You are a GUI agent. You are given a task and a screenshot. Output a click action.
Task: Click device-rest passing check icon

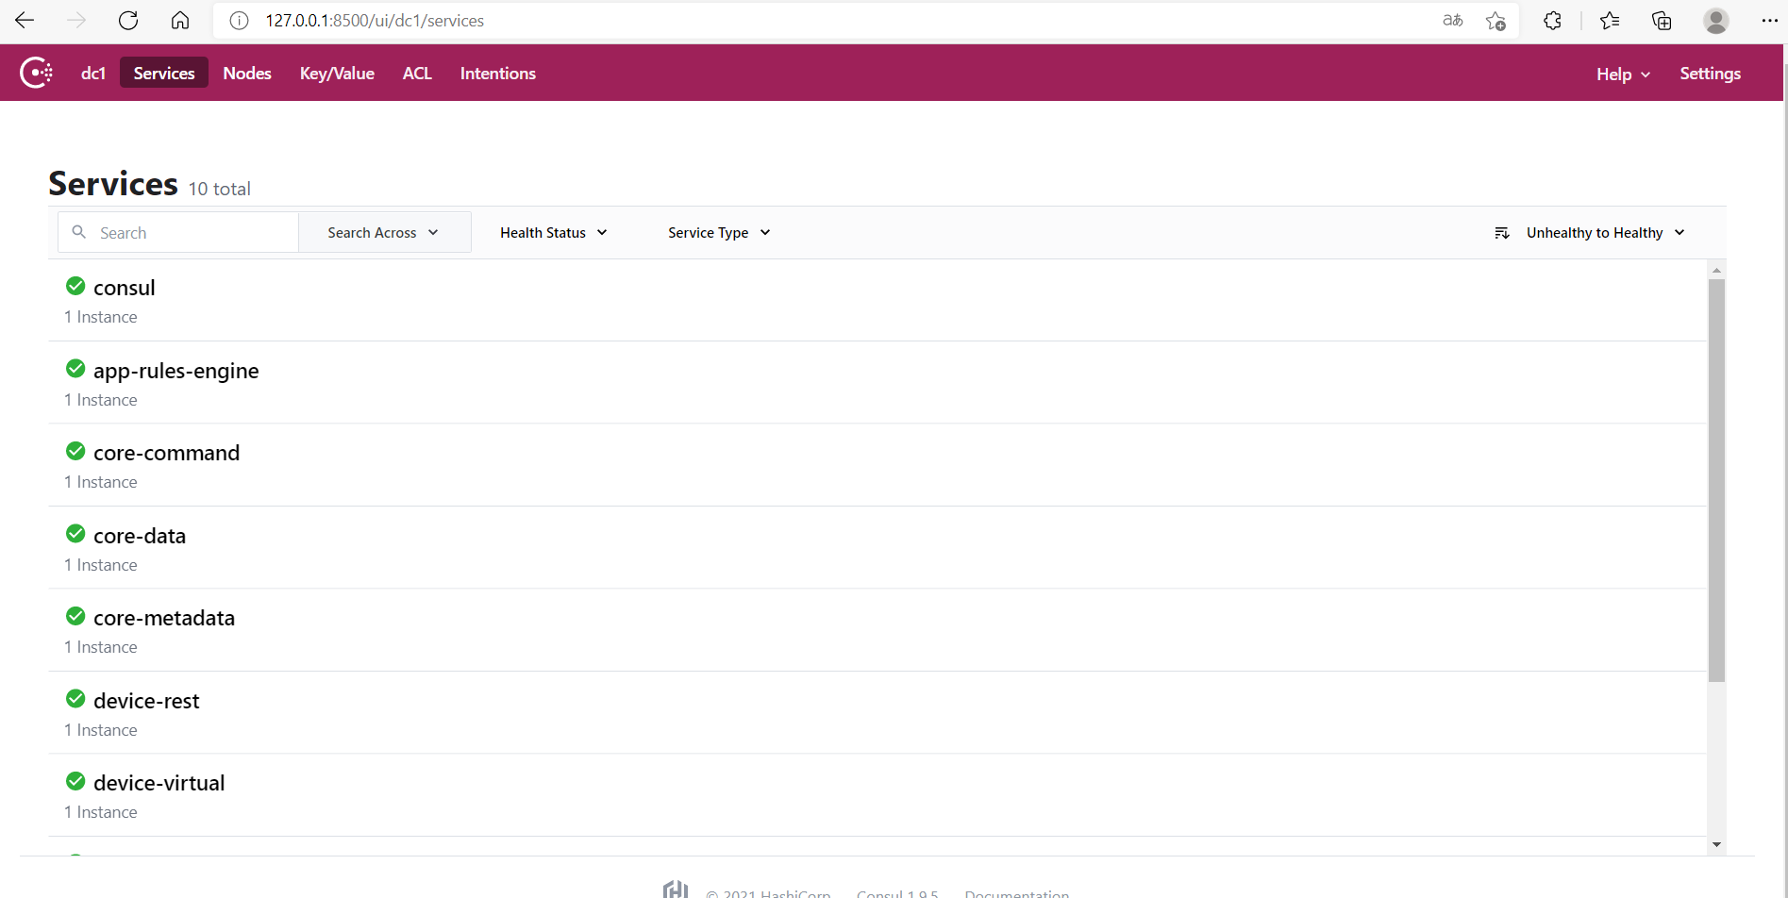(75, 699)
